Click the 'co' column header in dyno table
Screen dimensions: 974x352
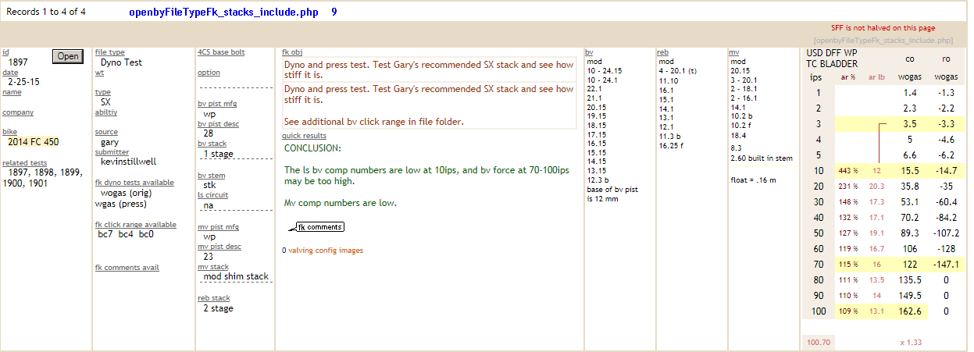(909, 59)
